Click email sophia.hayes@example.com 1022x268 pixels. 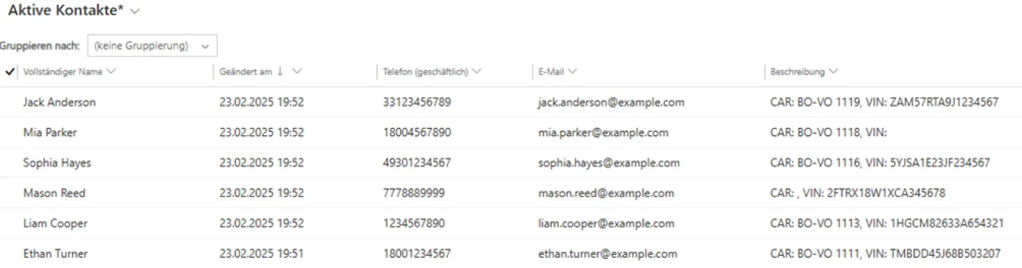tap(609, 163)
